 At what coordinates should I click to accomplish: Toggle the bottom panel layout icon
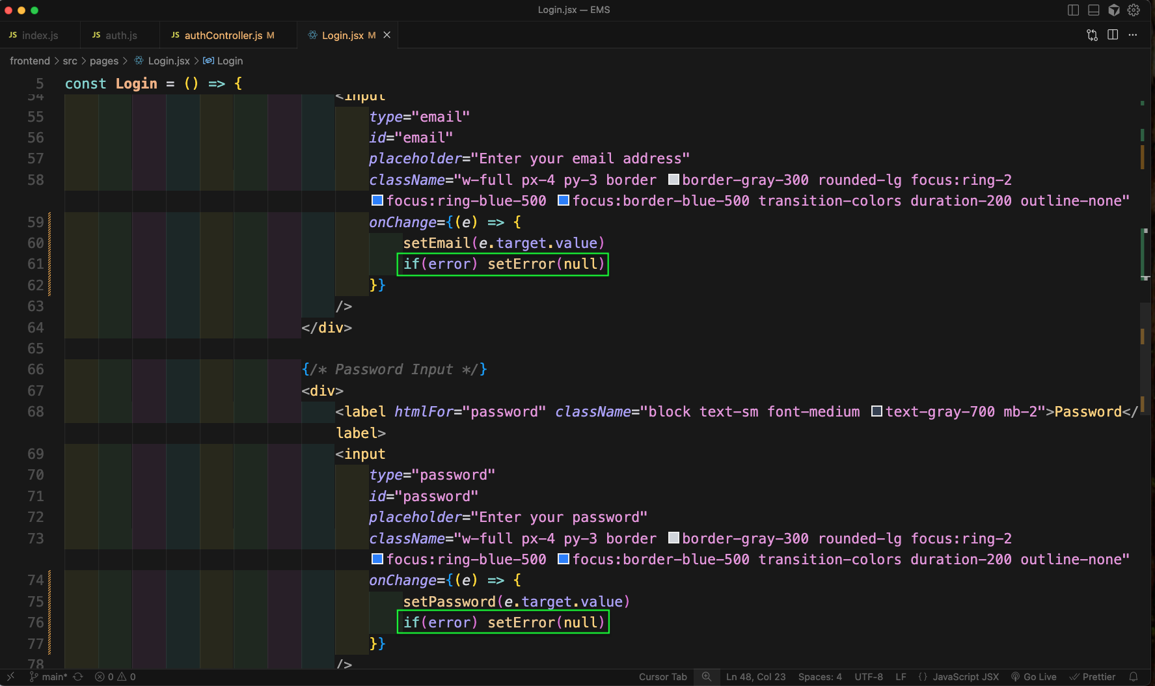click(1094, 10)
